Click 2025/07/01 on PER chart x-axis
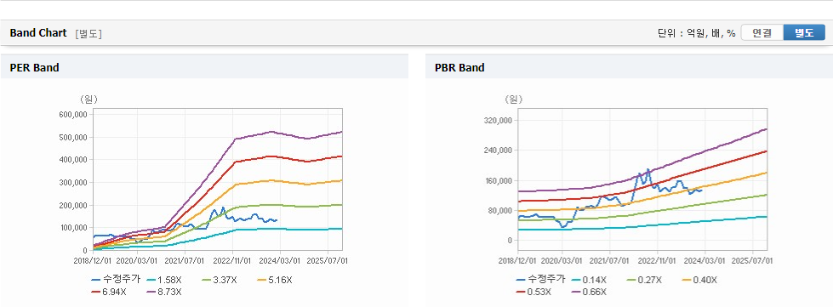This screenshot has height=307, width=833. (328, 261)
